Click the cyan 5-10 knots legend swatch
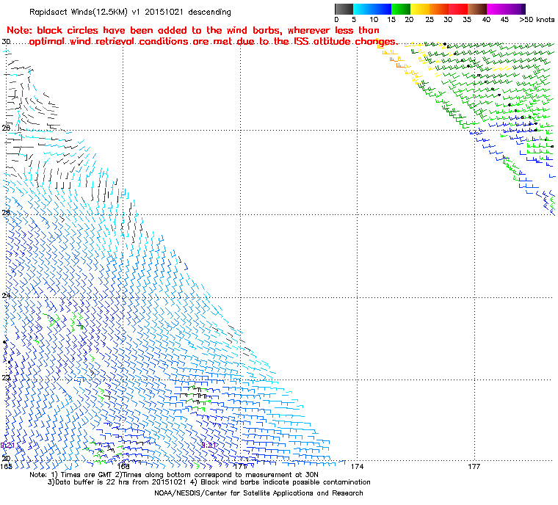 coord(363,9)
